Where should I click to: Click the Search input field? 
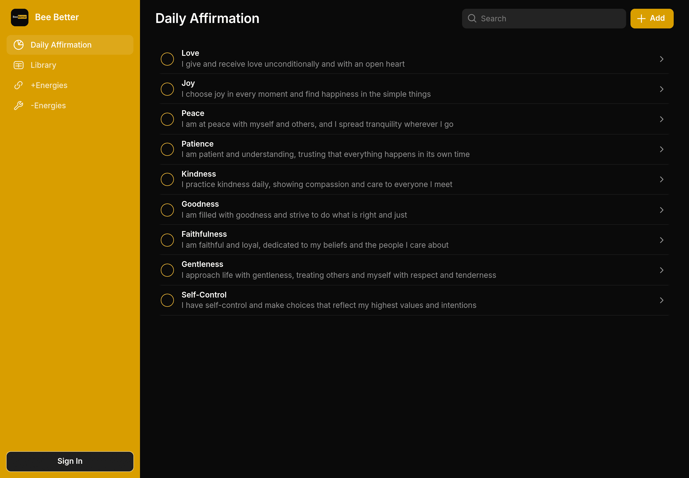(x=544, y=18)
